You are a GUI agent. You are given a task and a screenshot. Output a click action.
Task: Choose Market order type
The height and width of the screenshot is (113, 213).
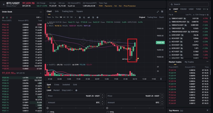click(56, 90)
